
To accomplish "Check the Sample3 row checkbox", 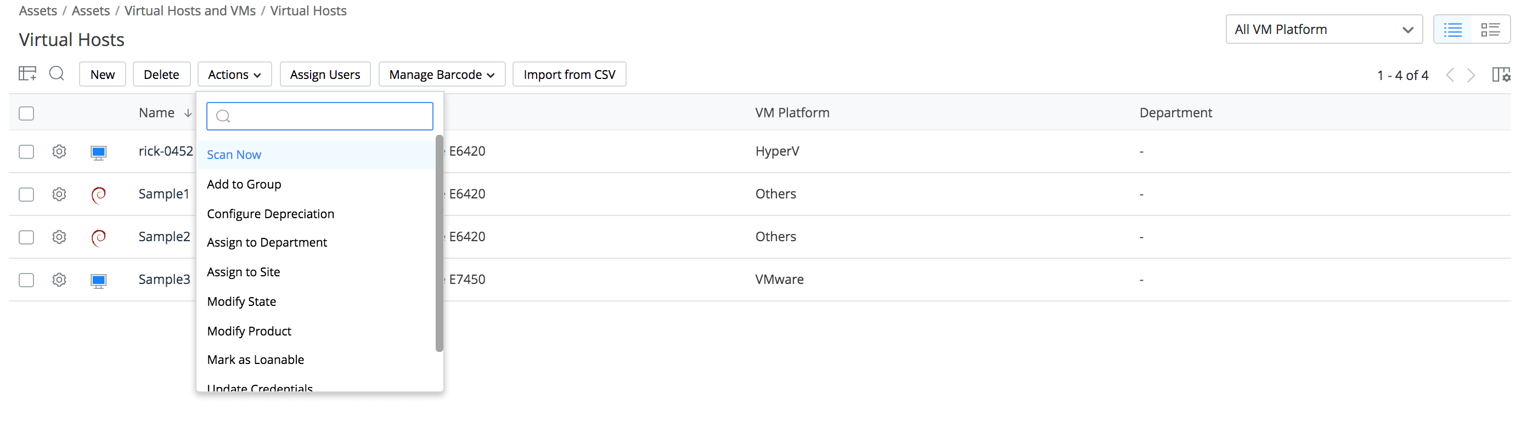I will coord(26,280).
